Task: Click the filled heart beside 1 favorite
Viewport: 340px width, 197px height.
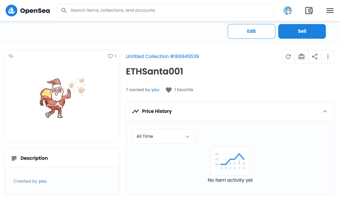Action: pos(169,90)
